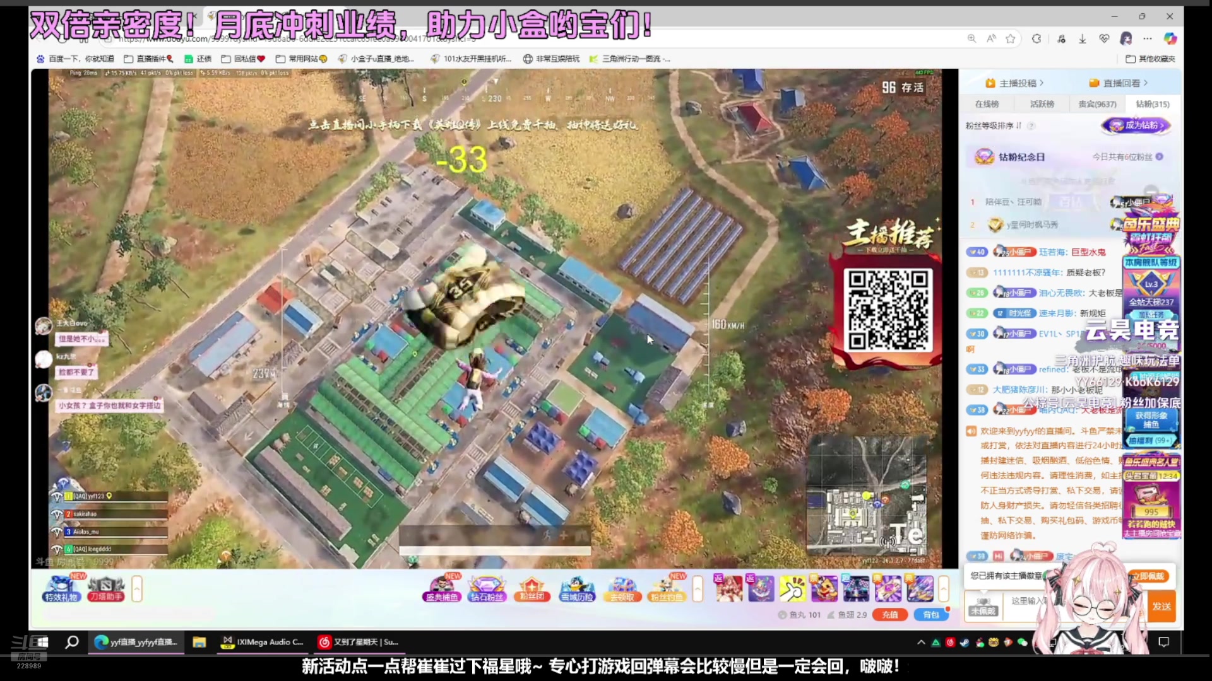Open the browser downloads icon
The width and height of the screenshot is (1212, 681).
pos(1082,38)
